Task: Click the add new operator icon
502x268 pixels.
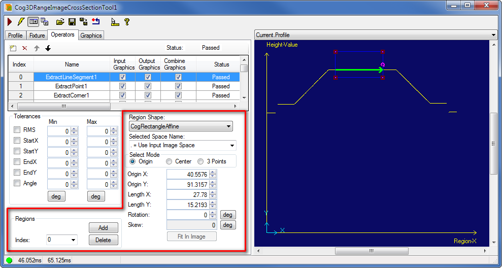Action: click(x=13, y=48)
